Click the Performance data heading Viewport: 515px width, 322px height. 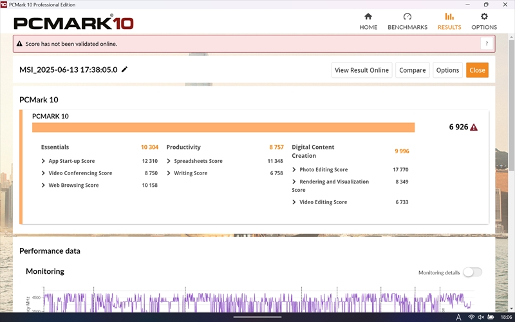[x=50, y=251]
